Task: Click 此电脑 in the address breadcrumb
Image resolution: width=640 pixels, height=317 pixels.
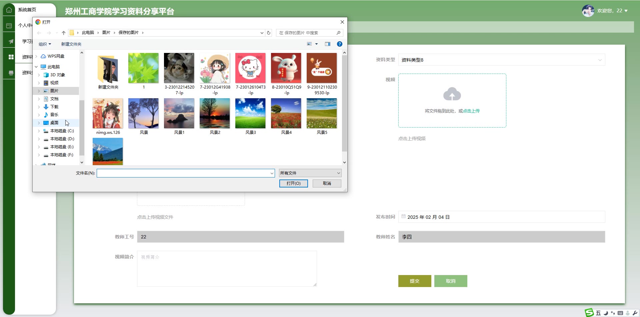Action: pos(88,33)
